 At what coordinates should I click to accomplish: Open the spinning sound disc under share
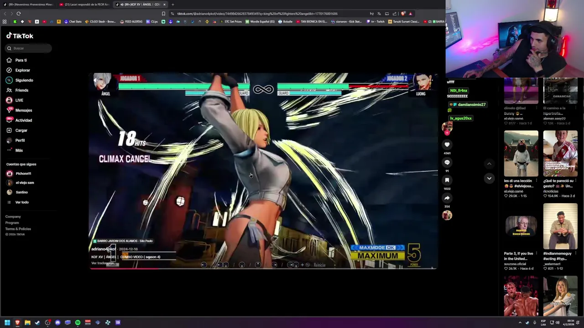tap(447, 215)
